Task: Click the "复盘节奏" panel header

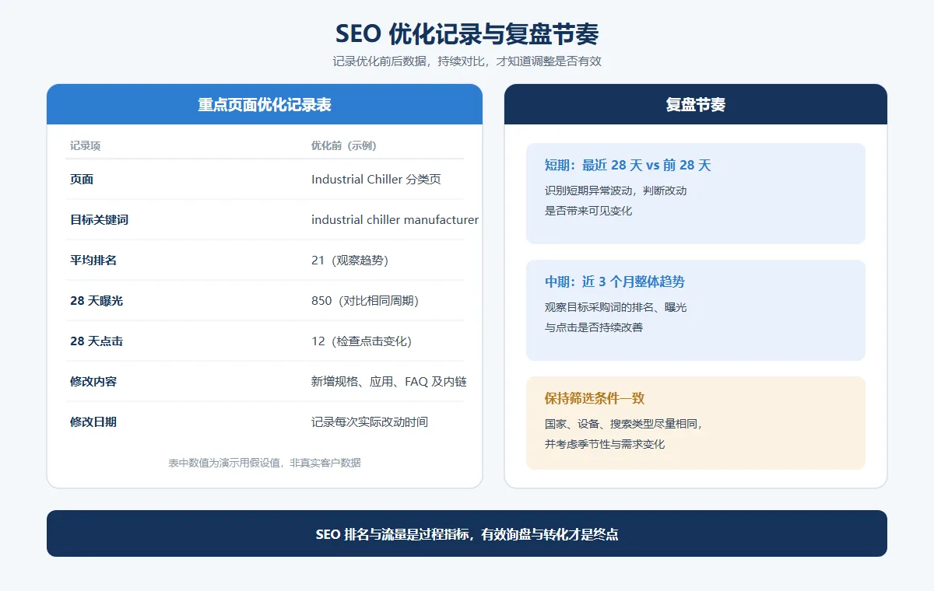Action: (x=696, y=105)
